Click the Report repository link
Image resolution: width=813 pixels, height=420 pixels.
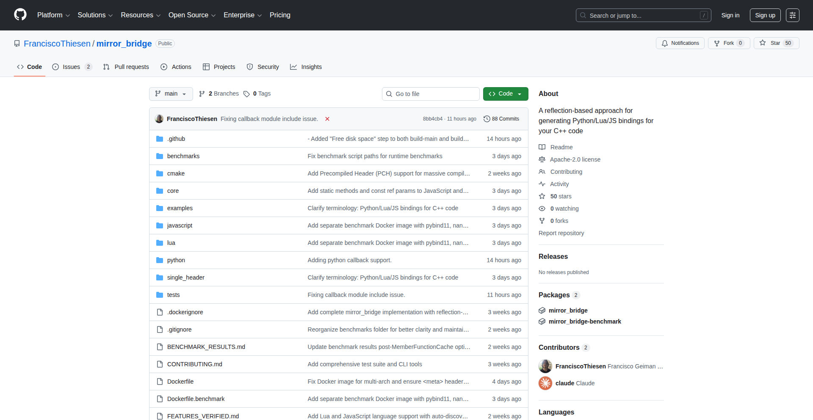(561, 233)
